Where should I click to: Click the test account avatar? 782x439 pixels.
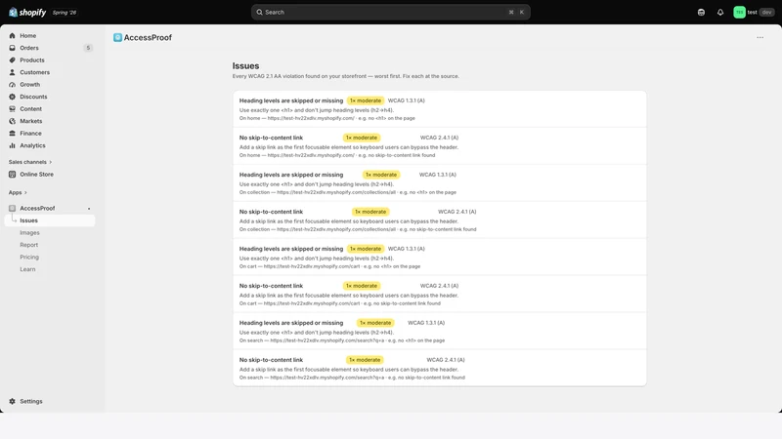(x=739, y=13)
